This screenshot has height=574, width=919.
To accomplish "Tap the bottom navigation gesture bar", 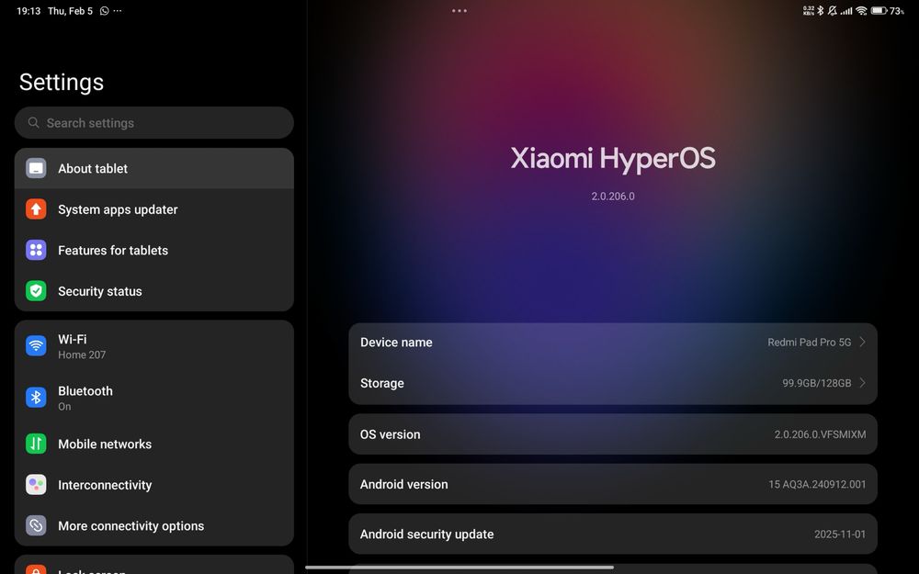I will 459,567.
